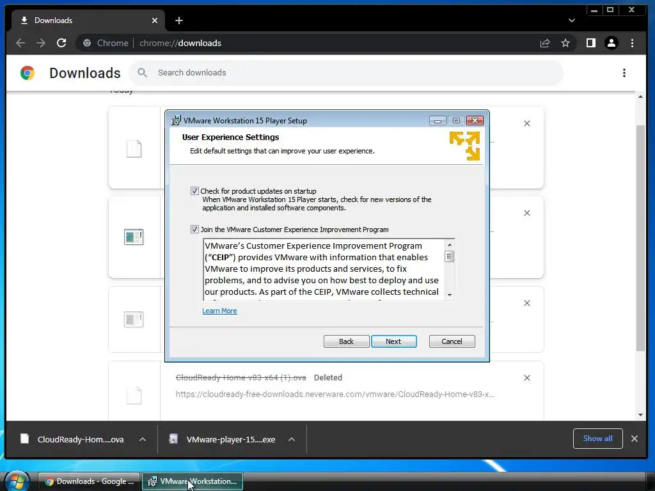
Task: Click VMware setup title bar icon
Action: pos(177,120)
